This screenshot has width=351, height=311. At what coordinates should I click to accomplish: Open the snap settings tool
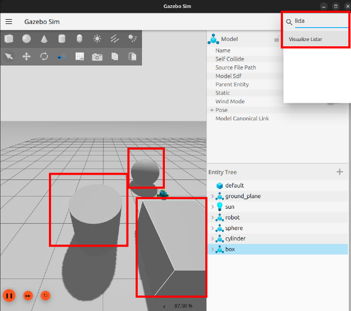click(62, 56)
